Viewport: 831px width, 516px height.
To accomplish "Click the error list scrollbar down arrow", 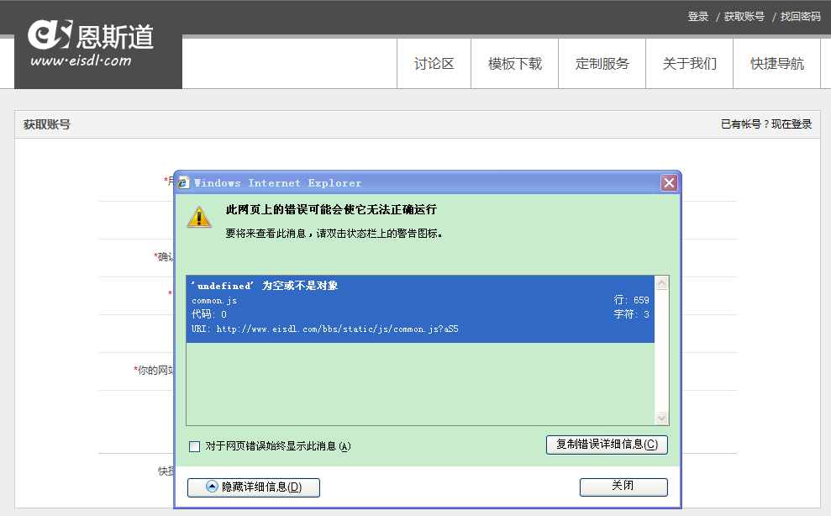I will coord(661,418).
